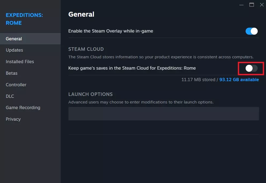The image size is (266, 183).
Task: Go to the Betas page
Action: (12, 73)
